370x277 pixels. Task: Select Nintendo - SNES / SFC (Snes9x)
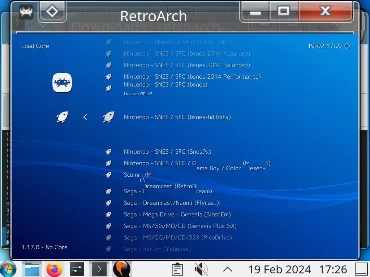(x=168, y=152)
